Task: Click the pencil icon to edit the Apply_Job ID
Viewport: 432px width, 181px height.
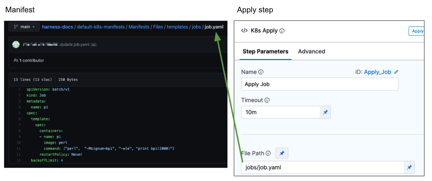Action: 396,72
